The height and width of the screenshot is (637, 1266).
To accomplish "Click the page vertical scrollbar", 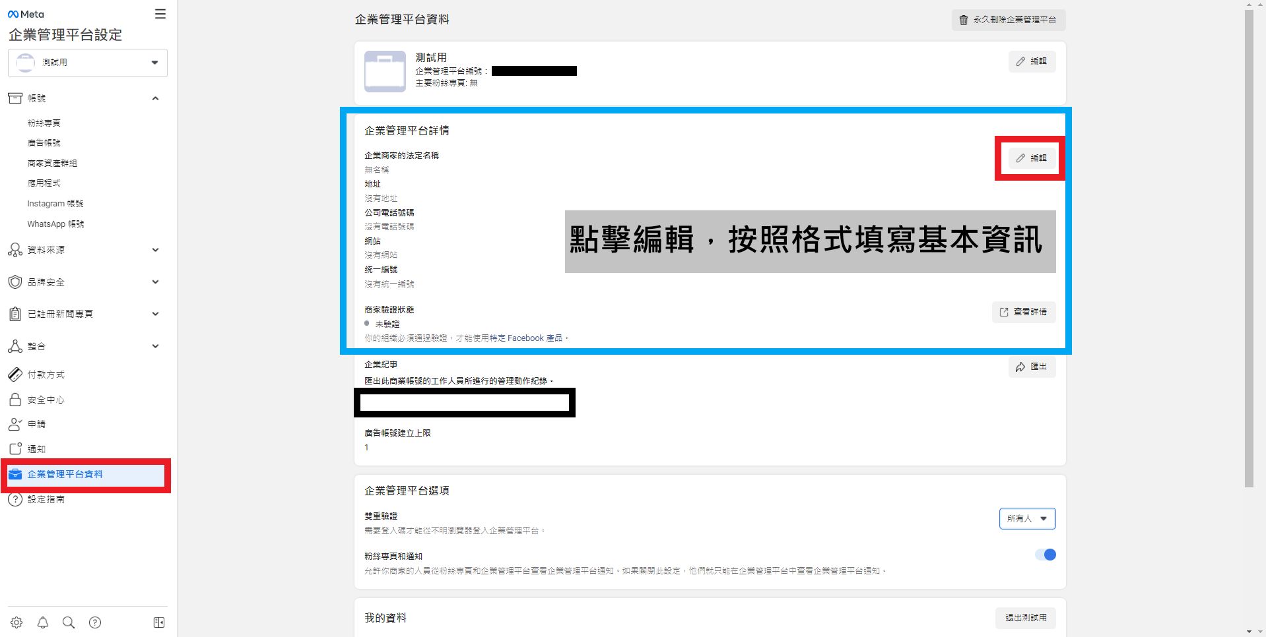I will click(x=1249, y=248).
